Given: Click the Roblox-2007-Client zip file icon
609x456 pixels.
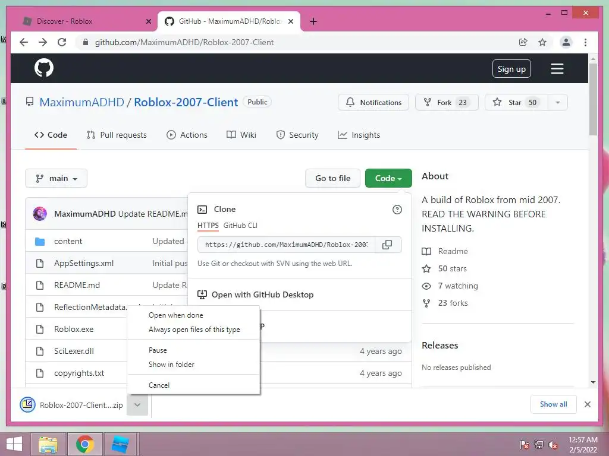Looking at the screenshot, I should coord(27,404).
